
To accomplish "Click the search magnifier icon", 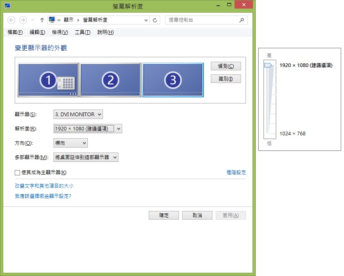I will coord(242,20).
